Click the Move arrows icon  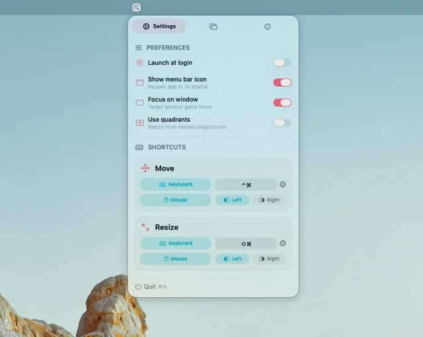pos(145,168)
